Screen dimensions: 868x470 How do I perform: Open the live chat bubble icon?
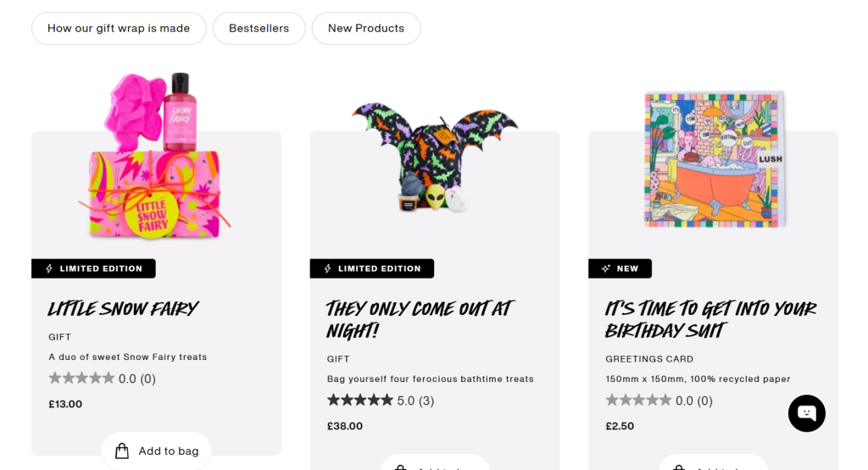[806, 413]
